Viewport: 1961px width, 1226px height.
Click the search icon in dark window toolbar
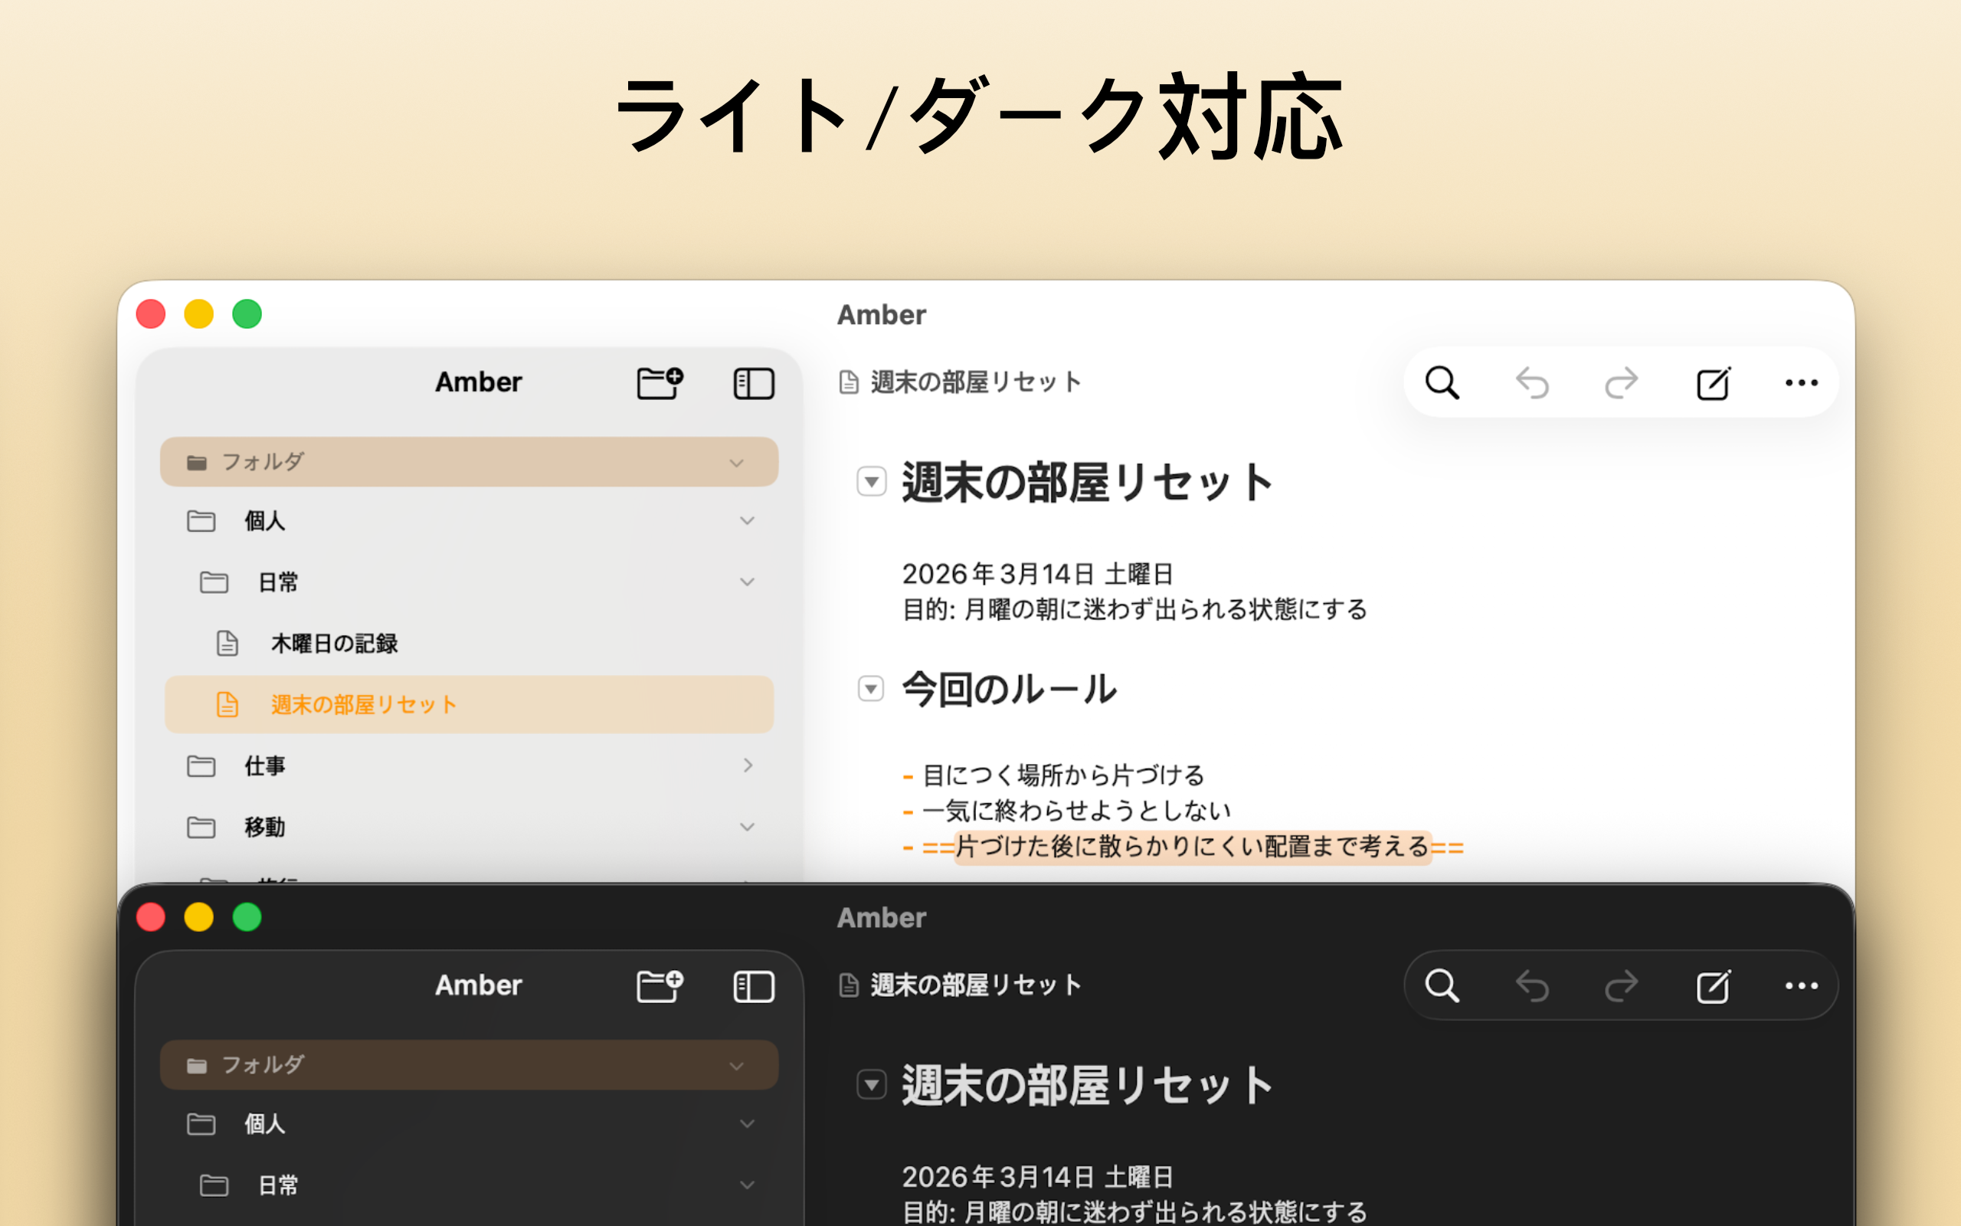coord(1442,986)
